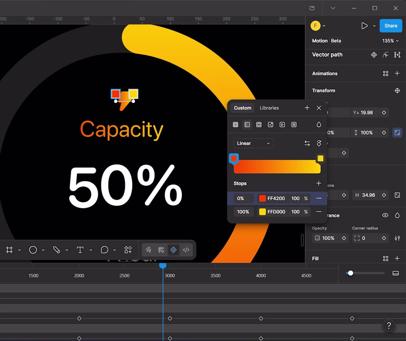Edit the 0% stop position field
Image resolution: width=406 pixels, height=341 pixels.
(244, 198)
